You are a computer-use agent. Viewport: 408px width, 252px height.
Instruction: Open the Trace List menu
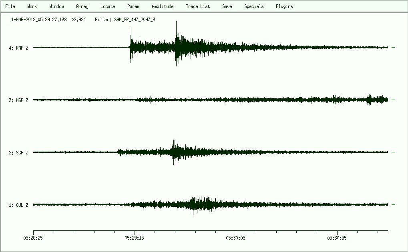pos(198,6)
